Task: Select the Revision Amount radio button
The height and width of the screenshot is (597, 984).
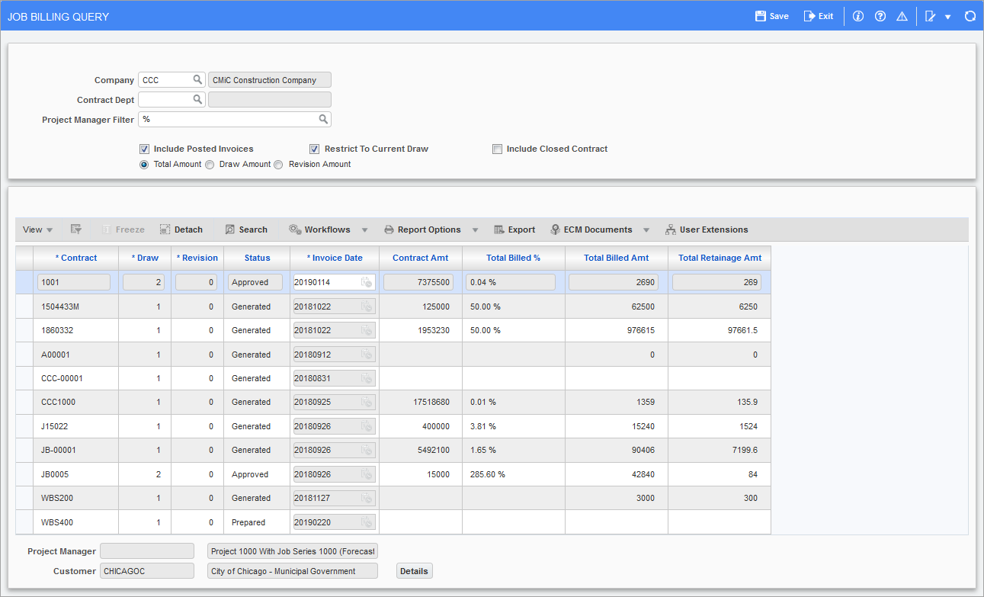Action: click(278, 164)
